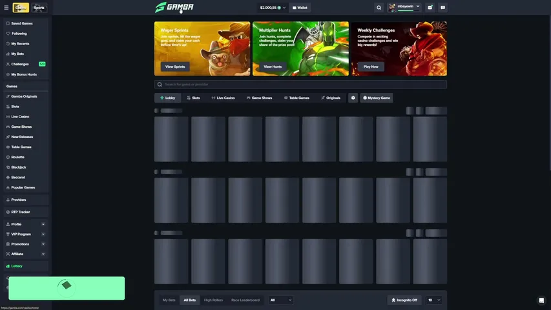Select the Lobby tab
This screenshot has width=551, height=310.
(167, 98)
